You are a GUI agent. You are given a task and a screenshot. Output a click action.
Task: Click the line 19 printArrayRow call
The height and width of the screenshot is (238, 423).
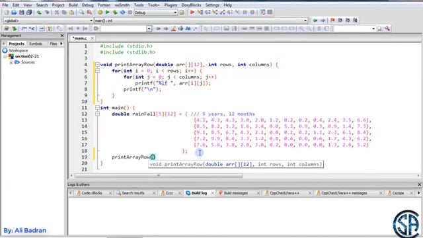pos(134,157)
